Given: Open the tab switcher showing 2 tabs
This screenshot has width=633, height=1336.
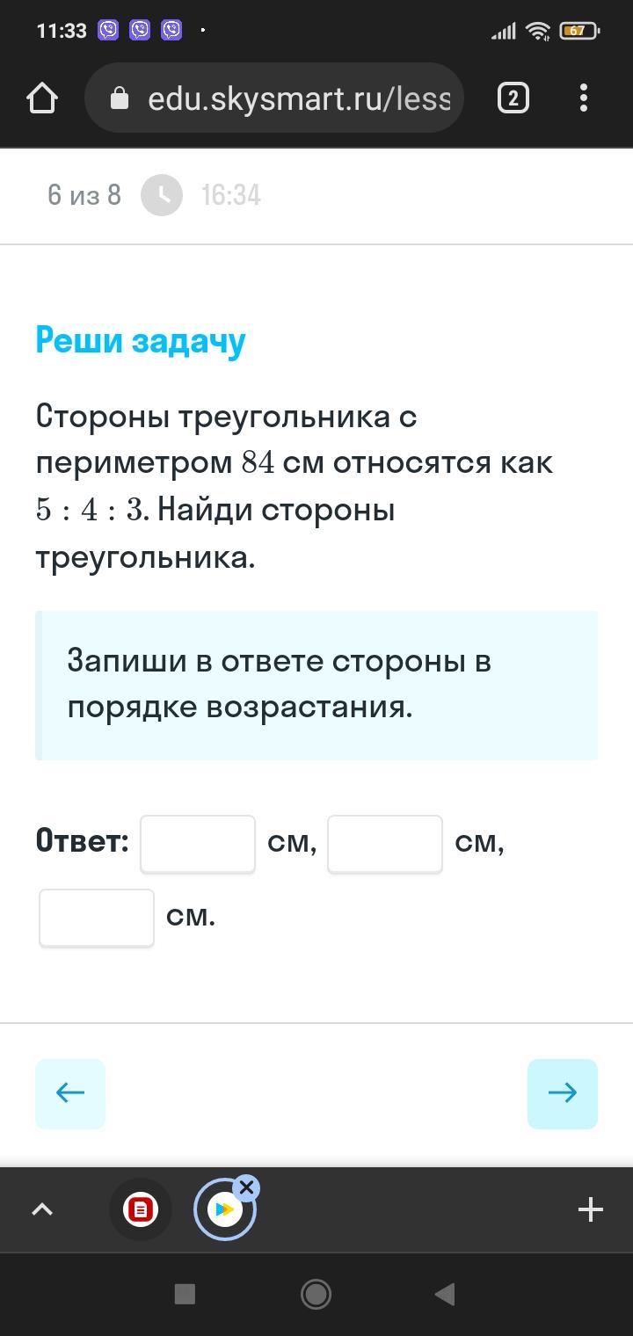Looking at the screenshot, I should pyautogui.click(x=513, y=98).
